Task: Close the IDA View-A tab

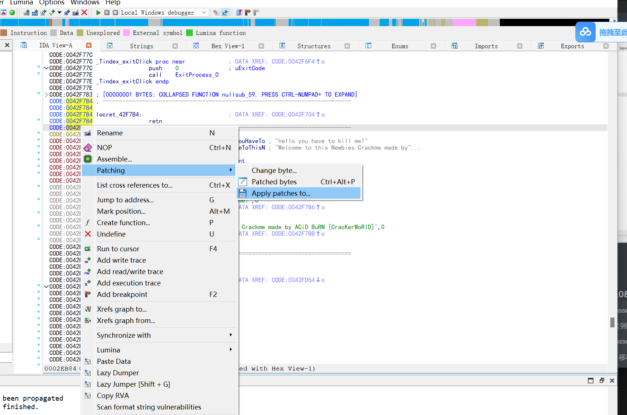Action: [89, 45]
